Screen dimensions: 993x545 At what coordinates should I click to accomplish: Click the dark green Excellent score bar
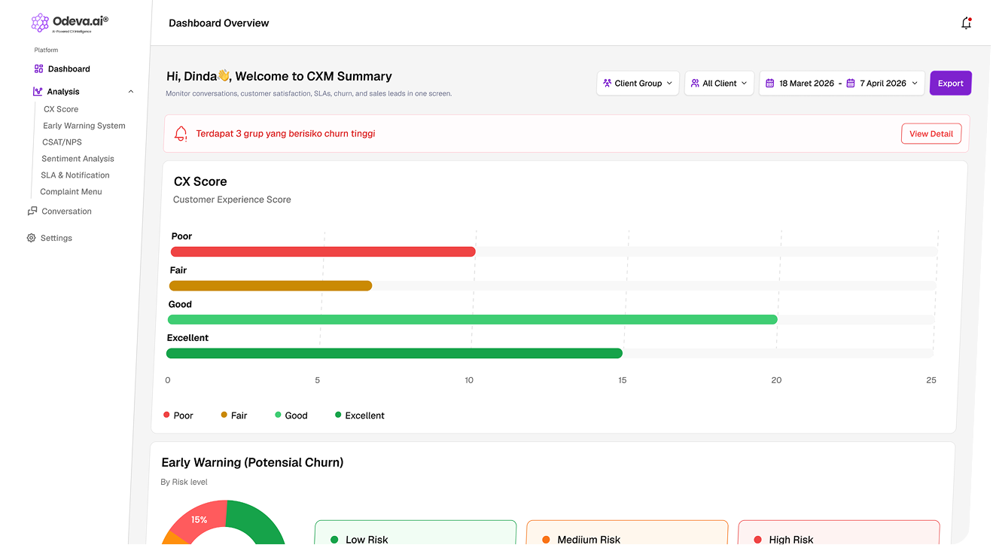point(394,354)
